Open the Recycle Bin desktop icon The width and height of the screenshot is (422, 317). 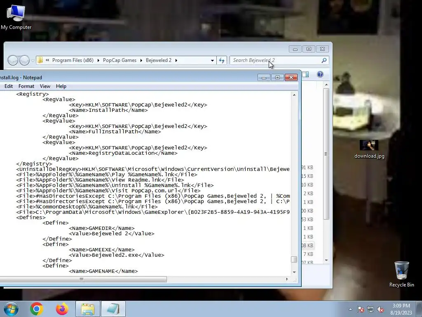(401, 274)
